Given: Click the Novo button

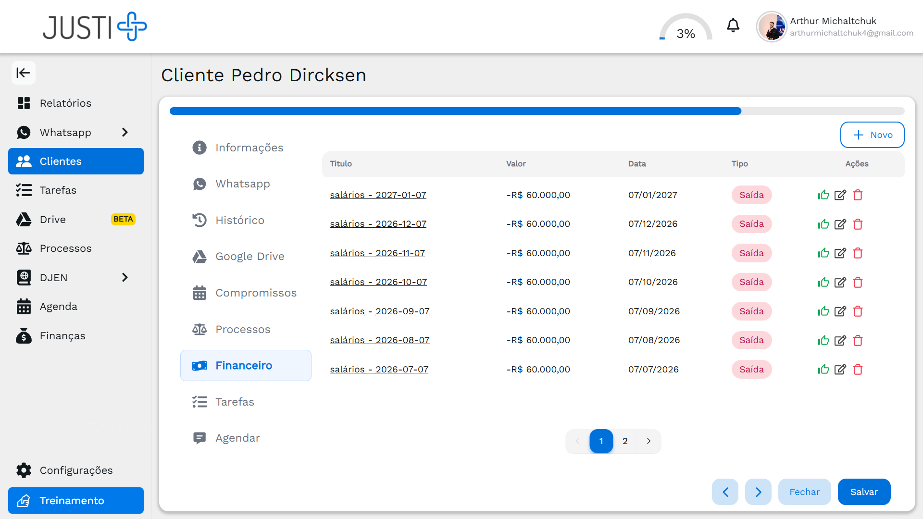Looking at the screenshot, I should click(872, 135).
